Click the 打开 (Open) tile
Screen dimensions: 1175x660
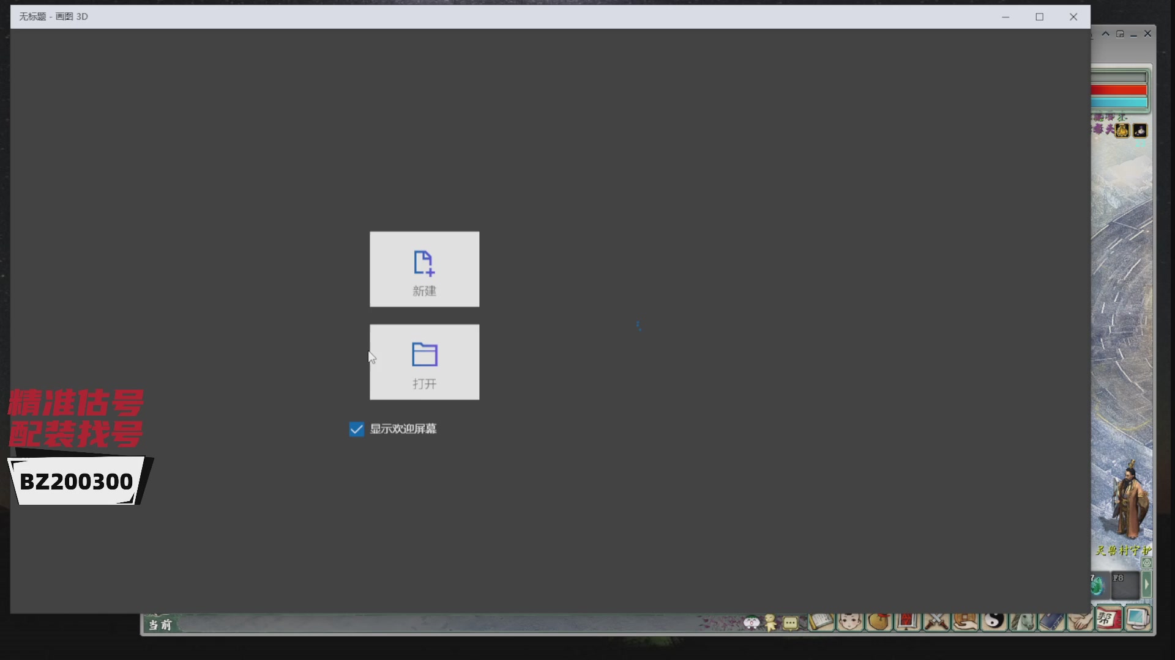click(424, 362)
